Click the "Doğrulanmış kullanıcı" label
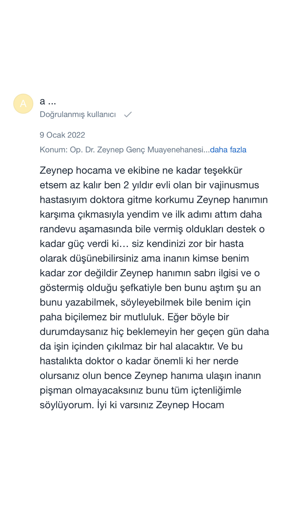The image size is (285, 507). (78, 114)
